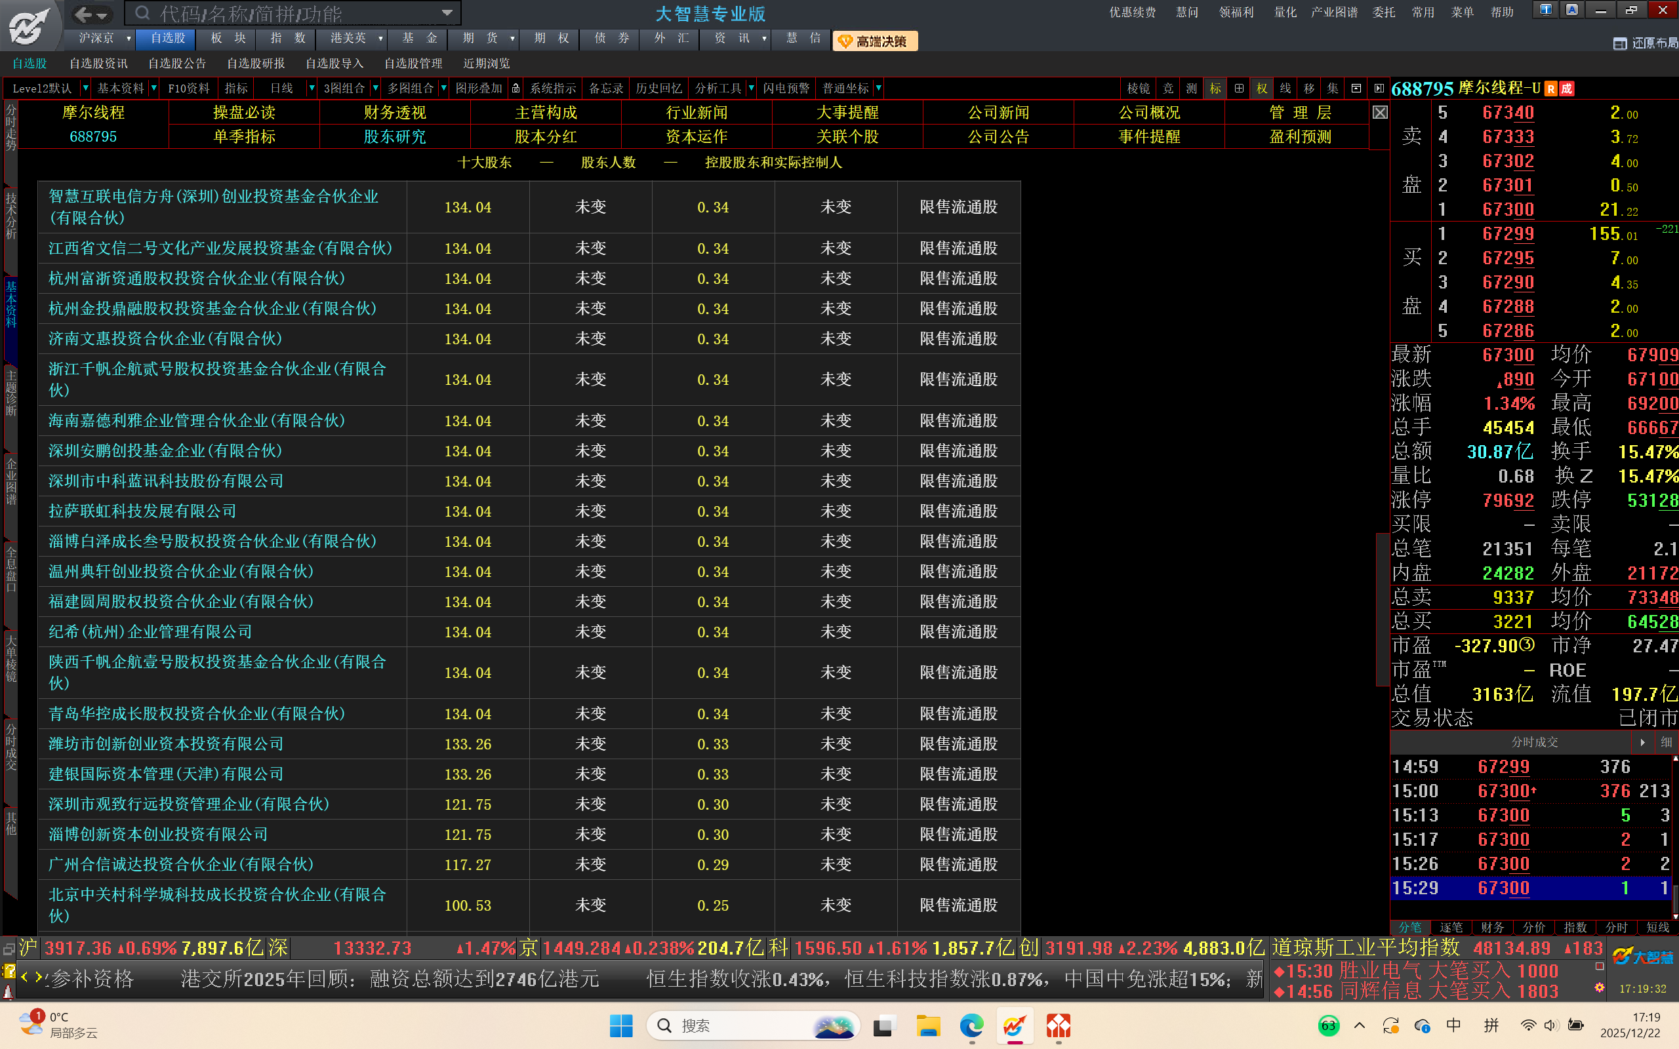
Task: Toggle the 标 marker button
Action: point(1215,88)
